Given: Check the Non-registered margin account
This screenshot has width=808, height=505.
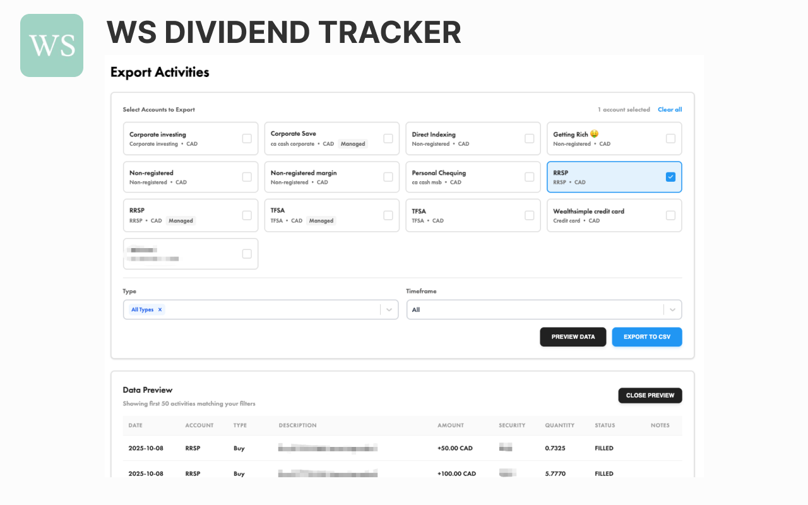Looking at the screenshot, I should coord(388,177).
